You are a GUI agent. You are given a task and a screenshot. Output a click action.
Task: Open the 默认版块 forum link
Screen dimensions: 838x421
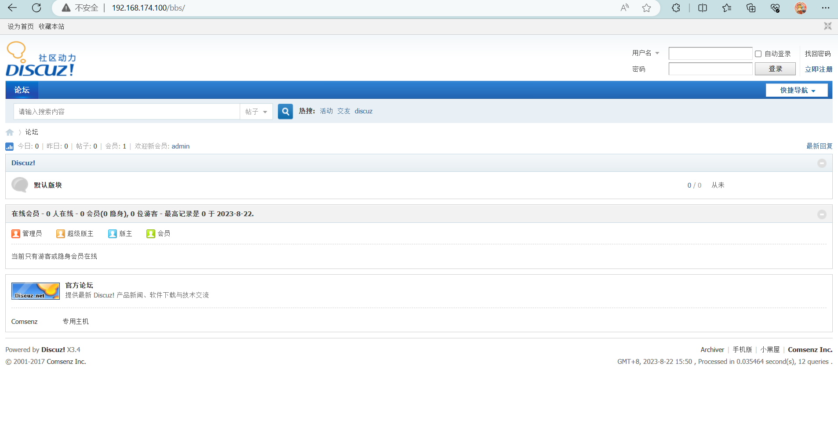point(48,185)
